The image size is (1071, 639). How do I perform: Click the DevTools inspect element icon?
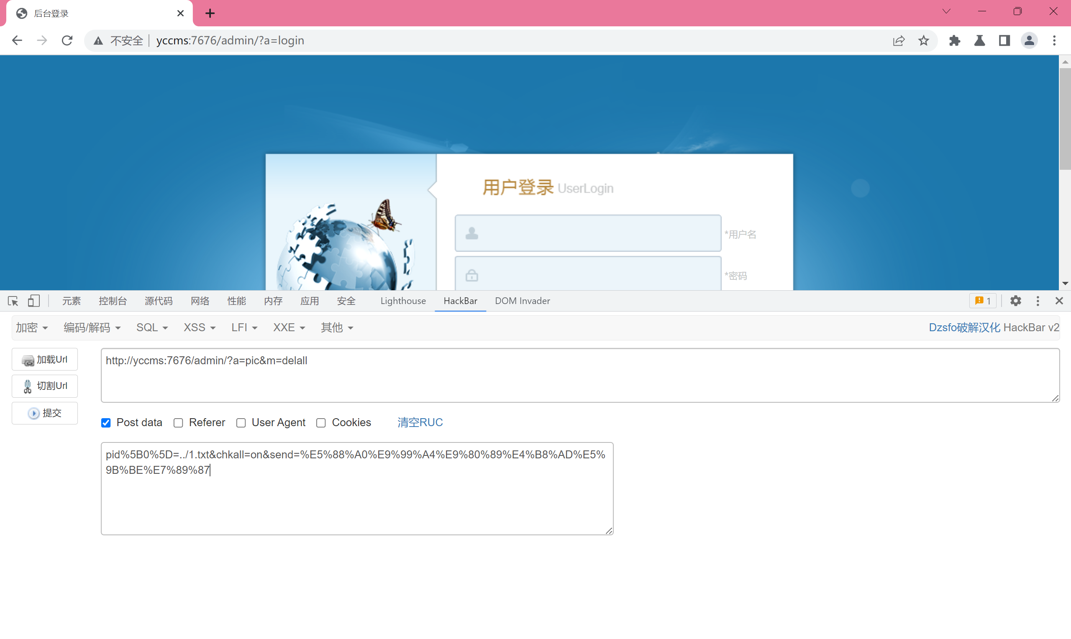(13, 301)
